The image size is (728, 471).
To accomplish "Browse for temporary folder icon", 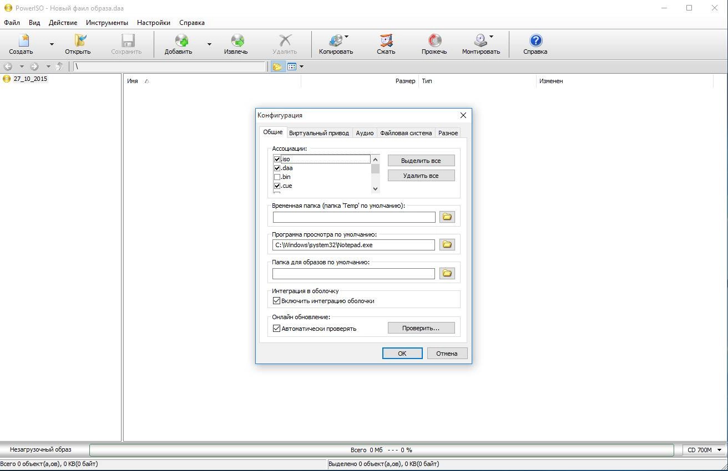I will [447, 217].
